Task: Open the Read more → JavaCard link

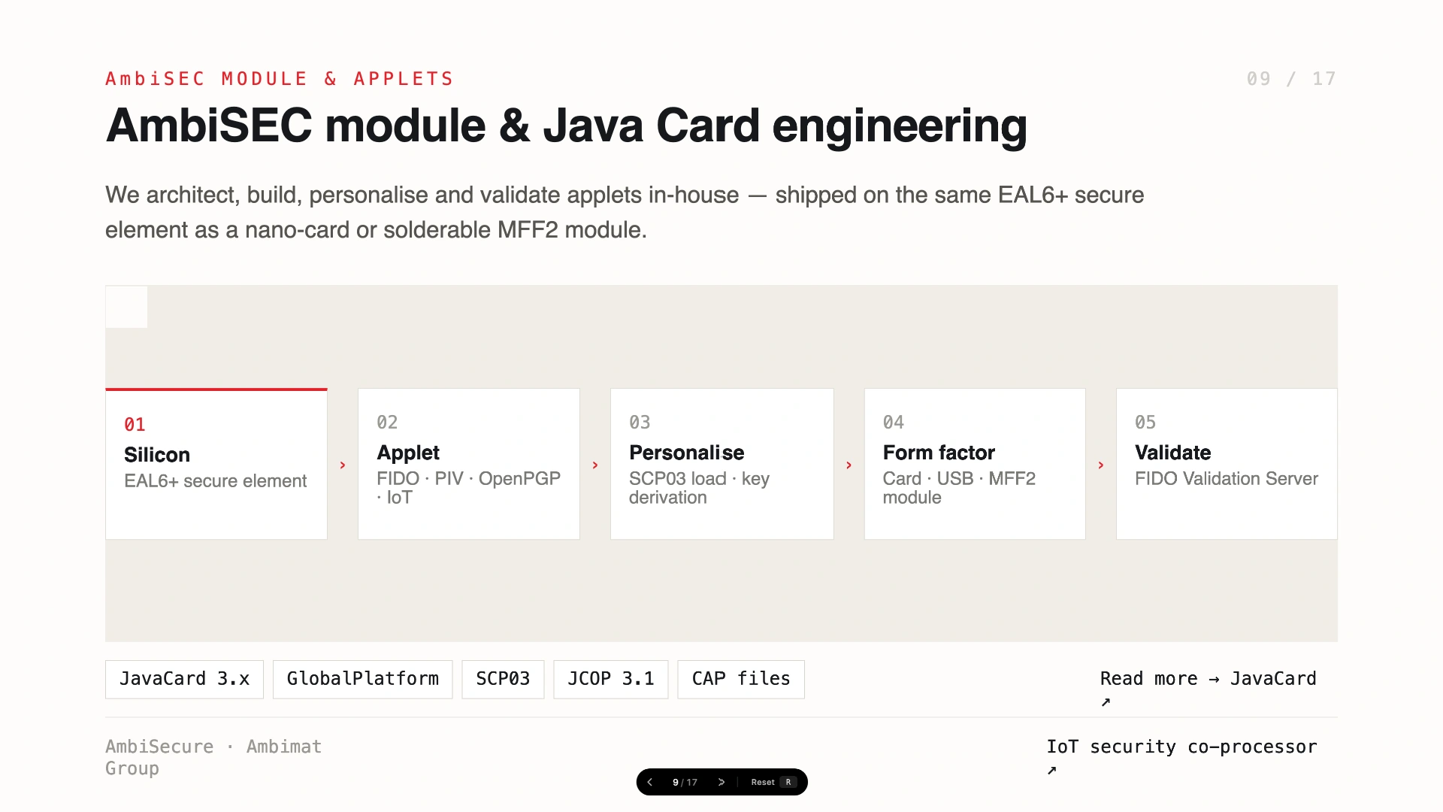Action: click(1209, 679)
